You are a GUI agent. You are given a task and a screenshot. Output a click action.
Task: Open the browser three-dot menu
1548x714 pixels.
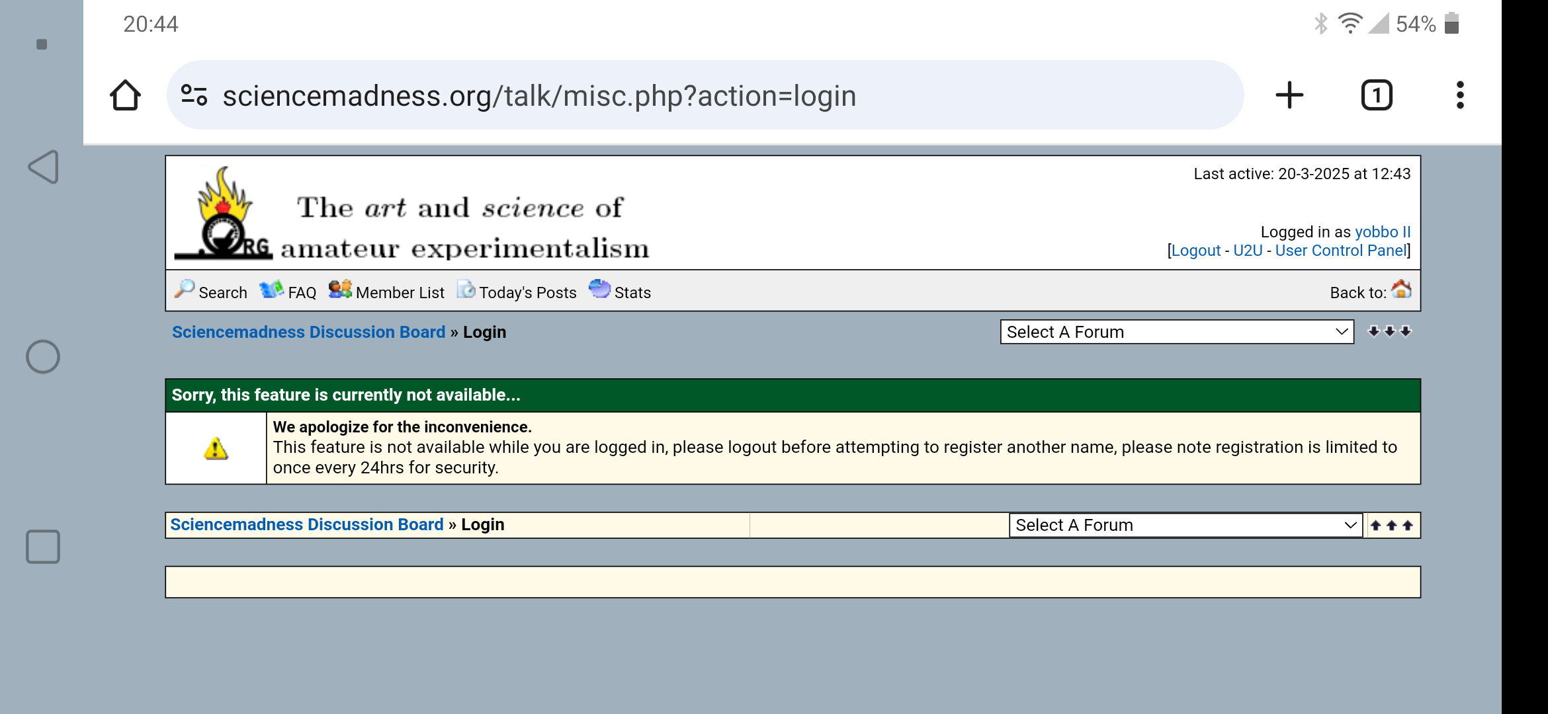tap(1459, 96)
